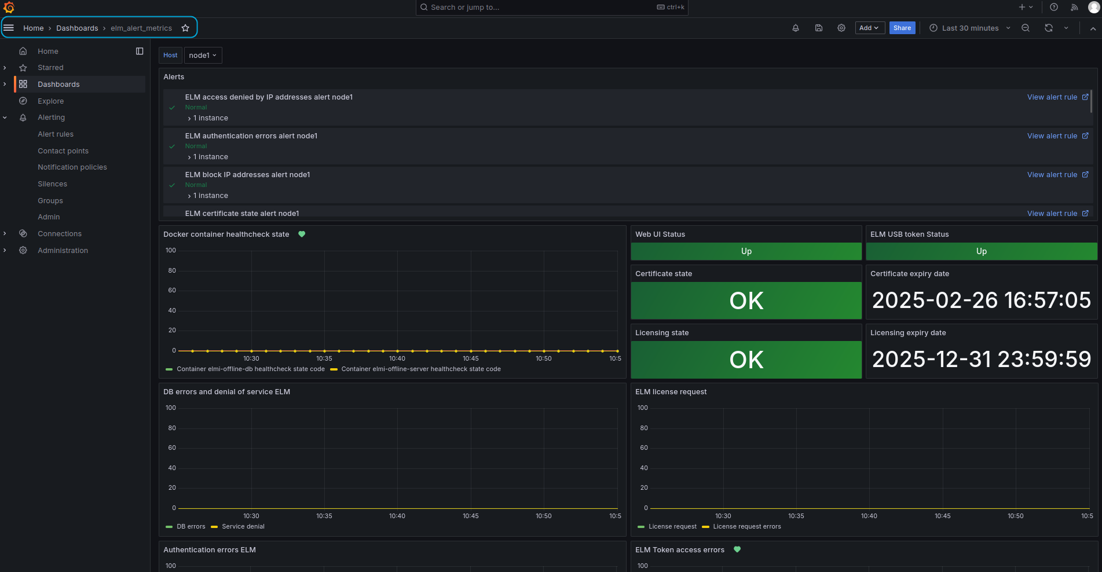Toggle the main menu hamburger button

click(x=9, y=28)
